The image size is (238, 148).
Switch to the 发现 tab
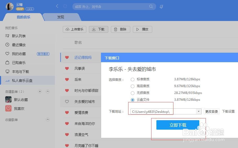point(61,17)
